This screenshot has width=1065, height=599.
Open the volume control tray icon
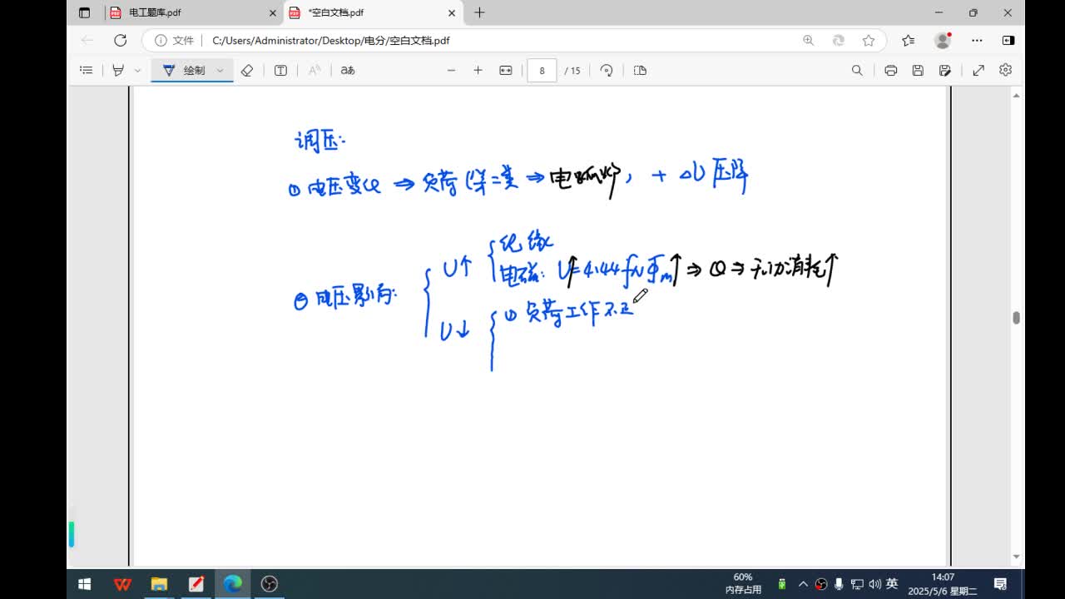click(874, 584)
